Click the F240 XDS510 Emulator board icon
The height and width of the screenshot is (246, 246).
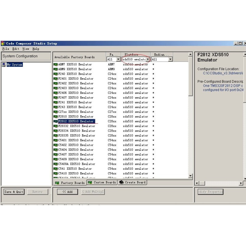tap(56, 74)
